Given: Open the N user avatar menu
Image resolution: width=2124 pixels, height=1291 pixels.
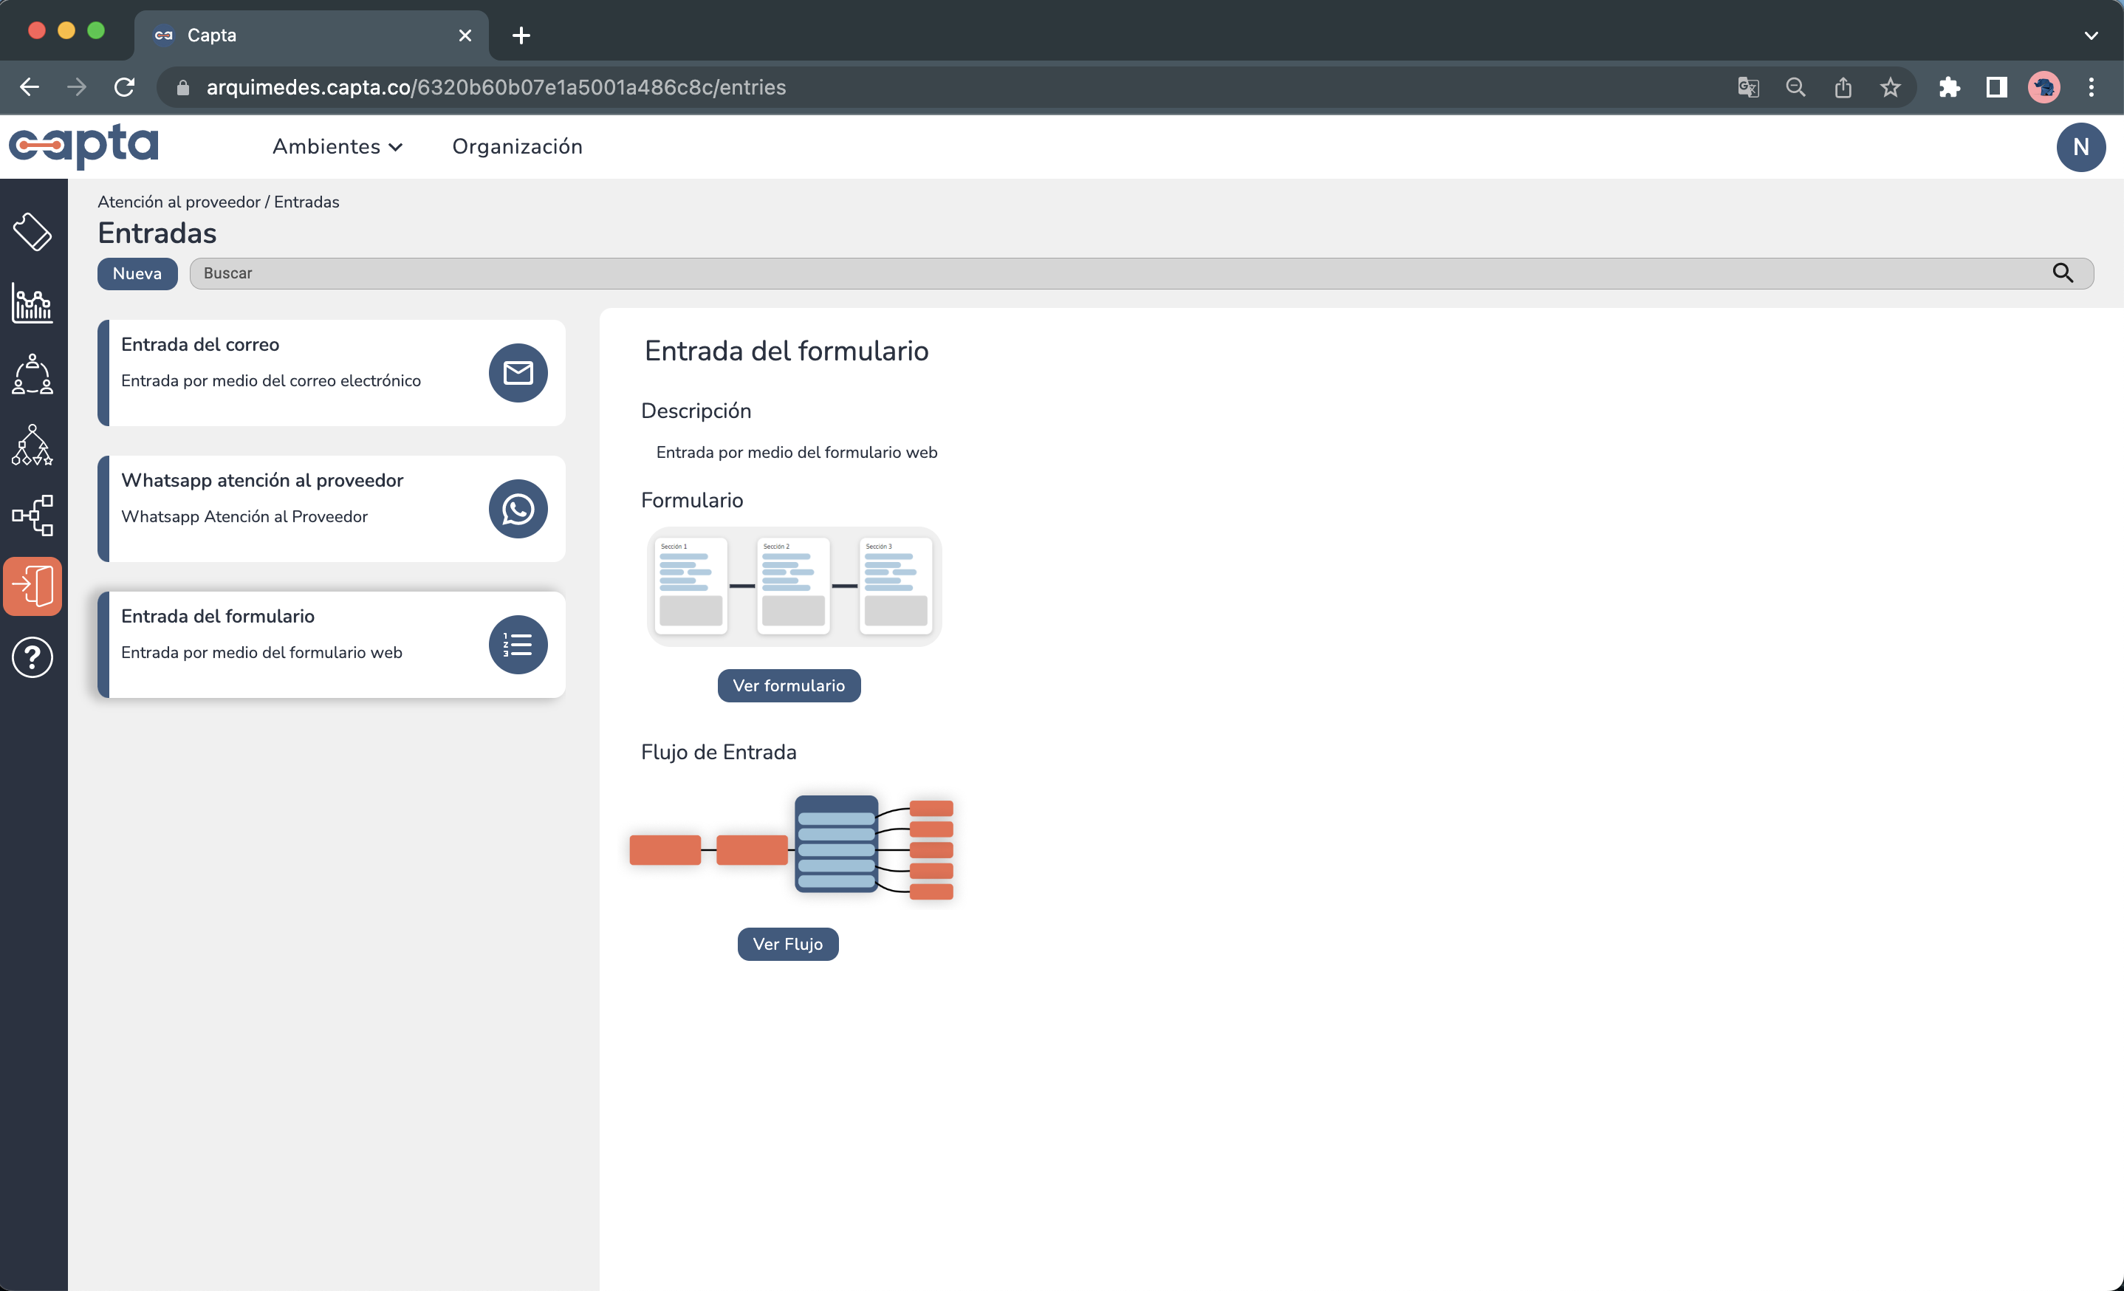Looking at the screenshot, I should [x=2080, y=146].
